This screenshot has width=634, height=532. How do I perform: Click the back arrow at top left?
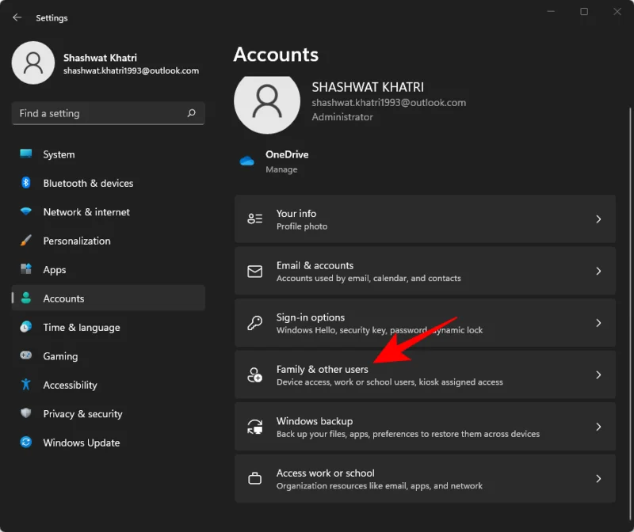[17, 17]
